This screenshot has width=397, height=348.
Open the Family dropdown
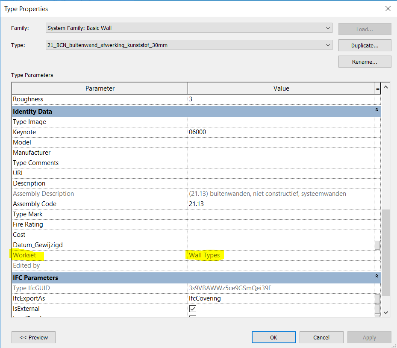(x=328, y=28)
